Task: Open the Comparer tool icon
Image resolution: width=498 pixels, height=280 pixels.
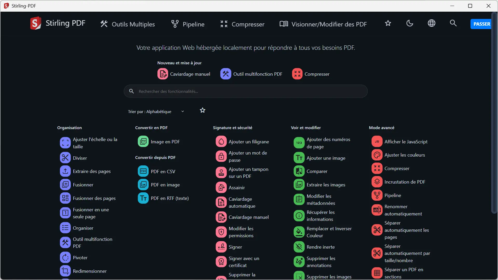Action: [x=299, y=171]
